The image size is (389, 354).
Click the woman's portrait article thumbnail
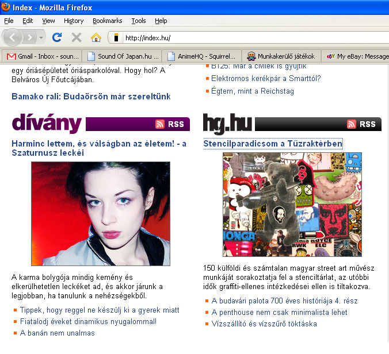click(x=101, y=213)
